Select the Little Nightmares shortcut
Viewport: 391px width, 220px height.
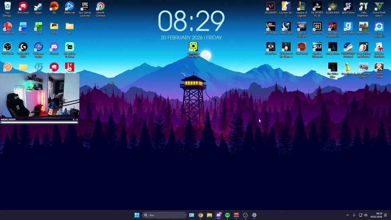tap(364, 9)
